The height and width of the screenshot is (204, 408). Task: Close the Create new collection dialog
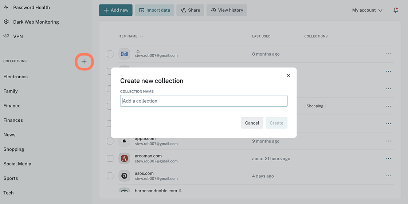[289, 76]
